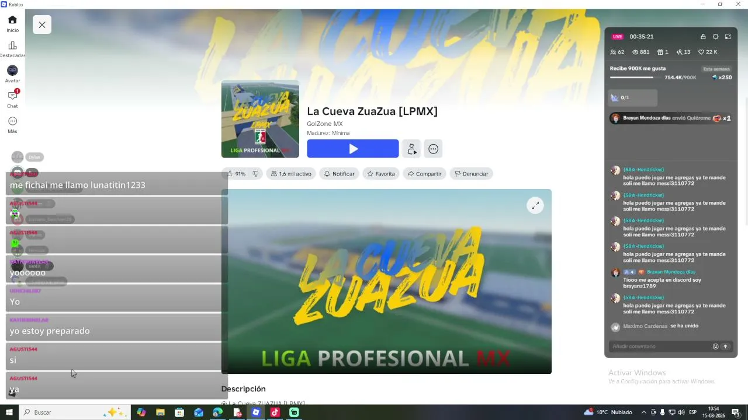The image size is (748, 420).
Task: Send comment with the arrow button
Action: (726, 346)
